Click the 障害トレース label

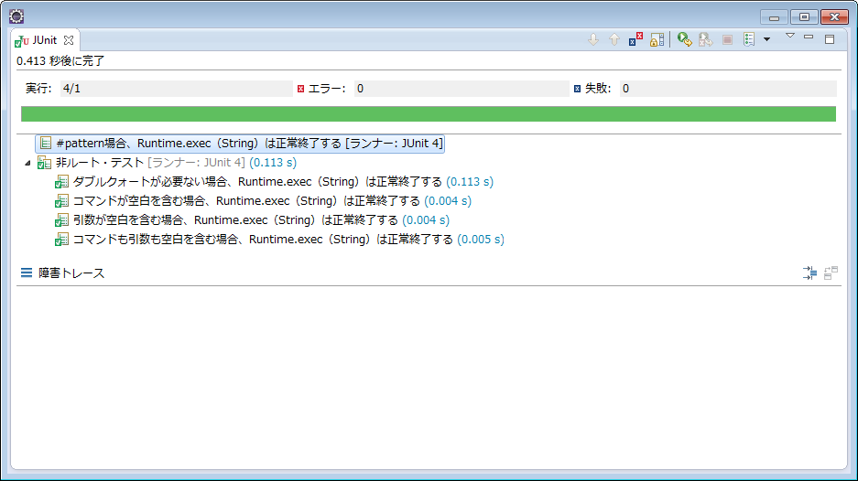(x=71, y=273)
